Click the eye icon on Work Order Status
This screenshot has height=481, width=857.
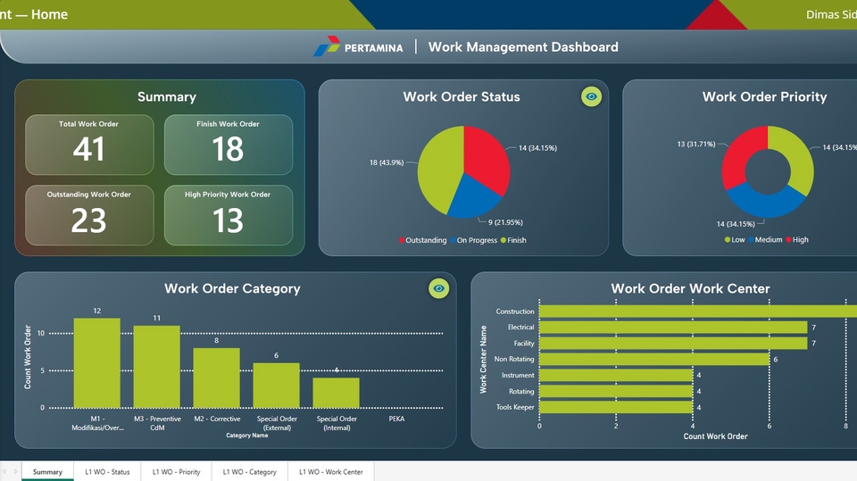(590, 96)
